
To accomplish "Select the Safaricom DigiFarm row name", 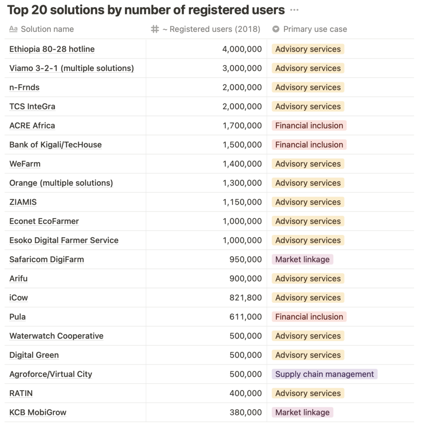I will [x=47, y=259].
